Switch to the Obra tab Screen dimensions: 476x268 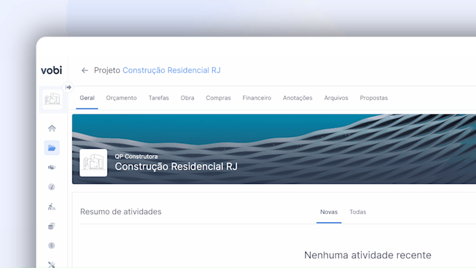(187, 98)
